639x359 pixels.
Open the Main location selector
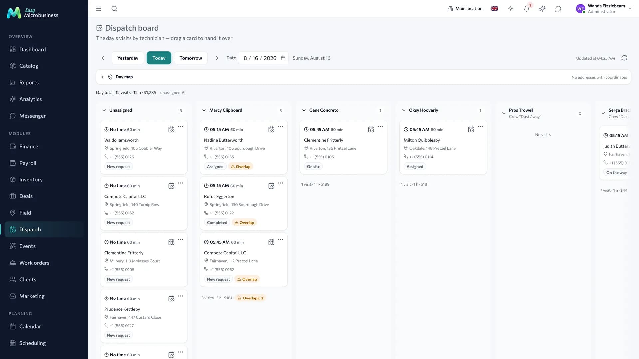[x=465, y=9]
